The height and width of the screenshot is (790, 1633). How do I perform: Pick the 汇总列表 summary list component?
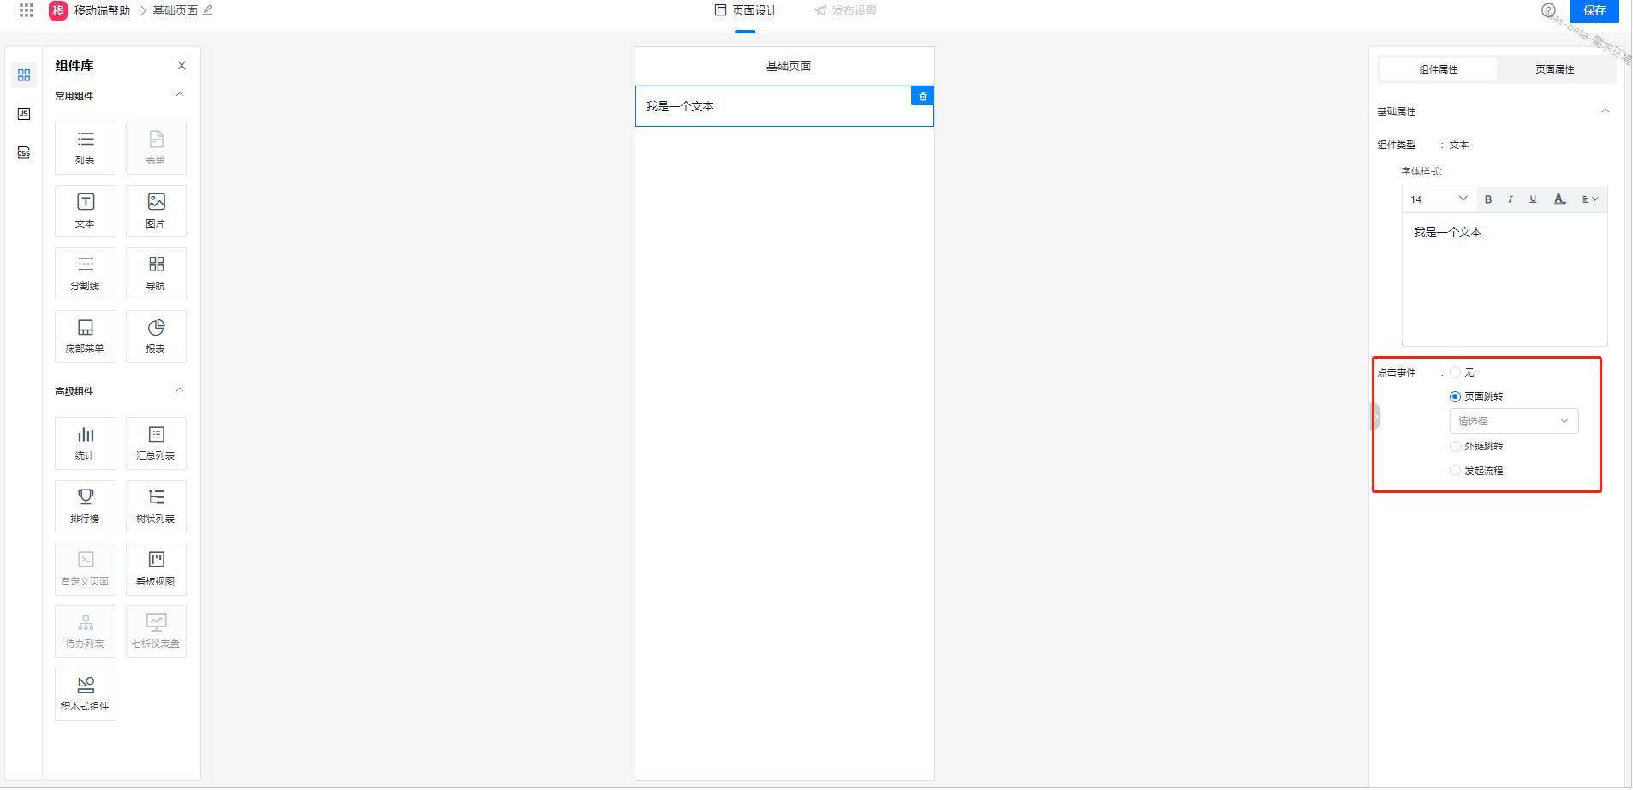point(156,443)
